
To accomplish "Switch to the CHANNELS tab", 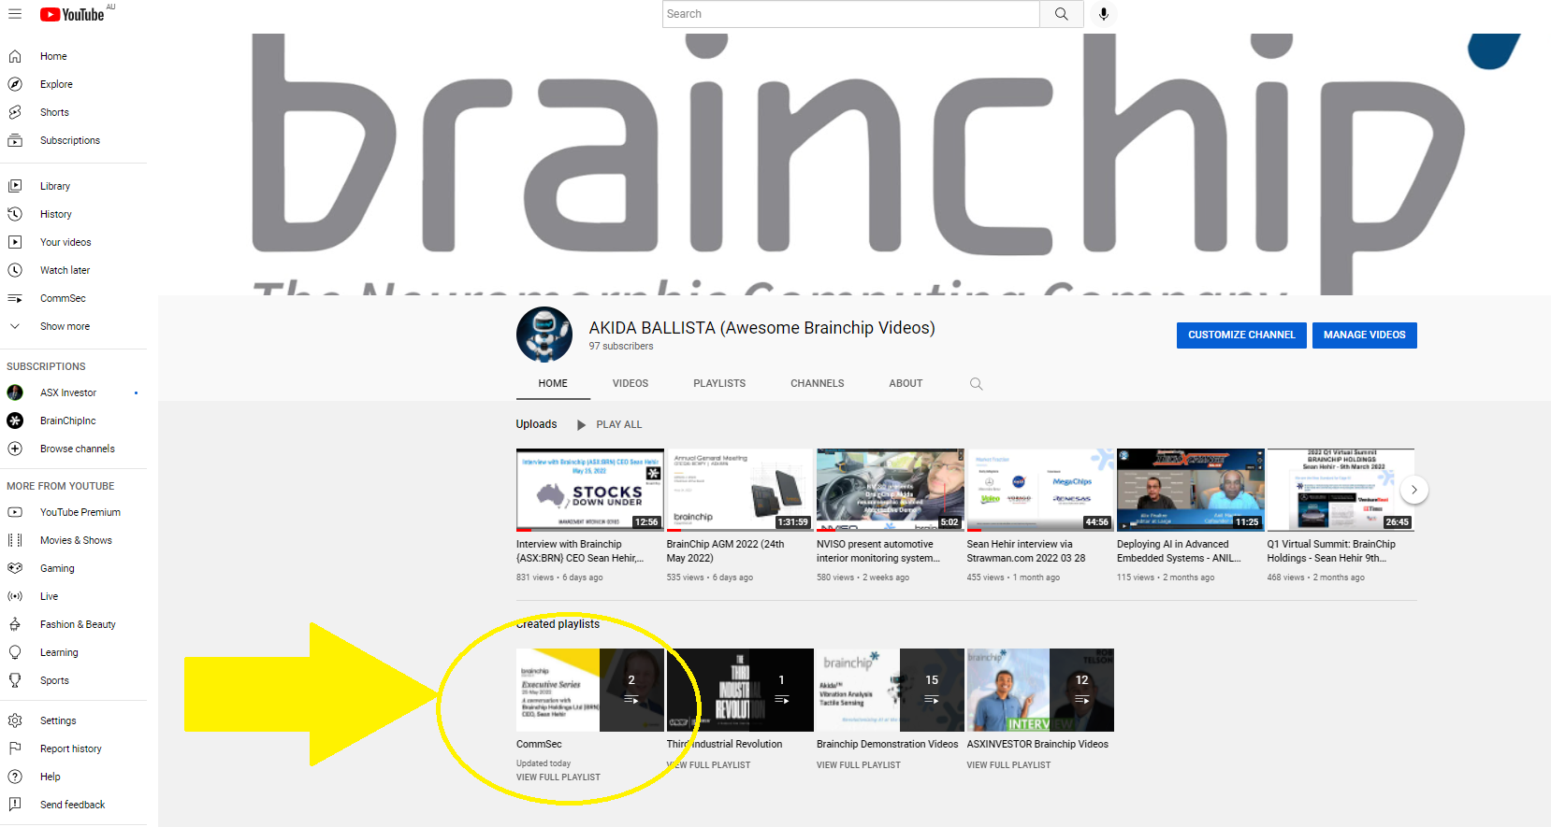I will pyautogui.click(x=818, y=383).
